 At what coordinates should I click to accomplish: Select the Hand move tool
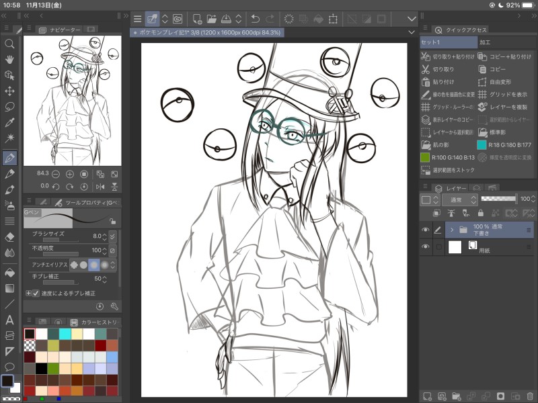point(9,59)
